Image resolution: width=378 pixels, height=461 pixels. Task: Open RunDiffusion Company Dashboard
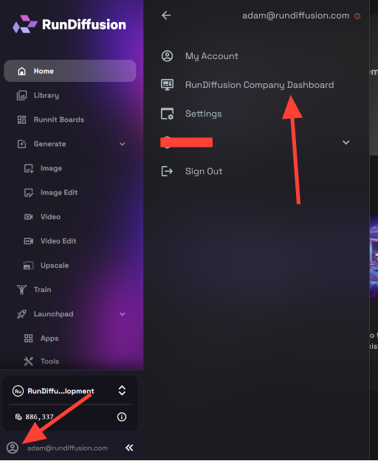(x=259, y=85)
